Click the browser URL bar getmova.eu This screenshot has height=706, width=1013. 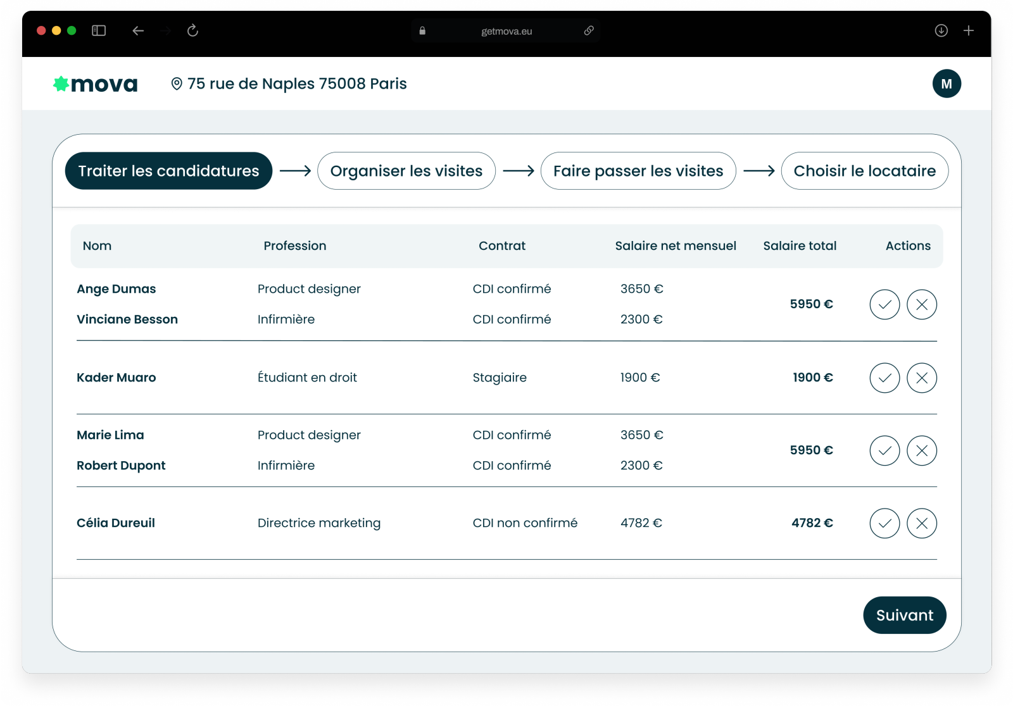coord(506,31)
